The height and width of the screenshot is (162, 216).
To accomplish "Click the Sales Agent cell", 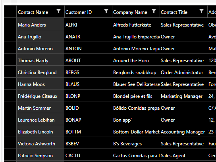I will click(x=183, y=155).
